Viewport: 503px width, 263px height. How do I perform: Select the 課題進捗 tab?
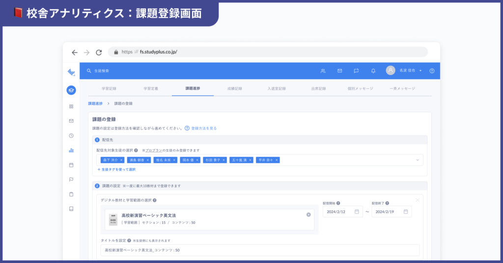(x=193, y=88)
